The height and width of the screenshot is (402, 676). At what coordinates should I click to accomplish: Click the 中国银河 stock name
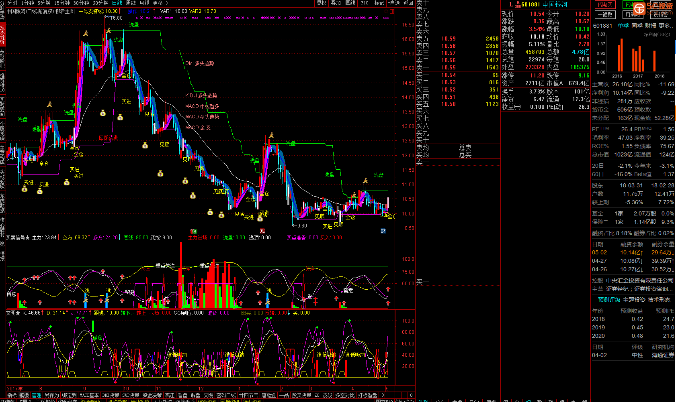click(555, 4)
